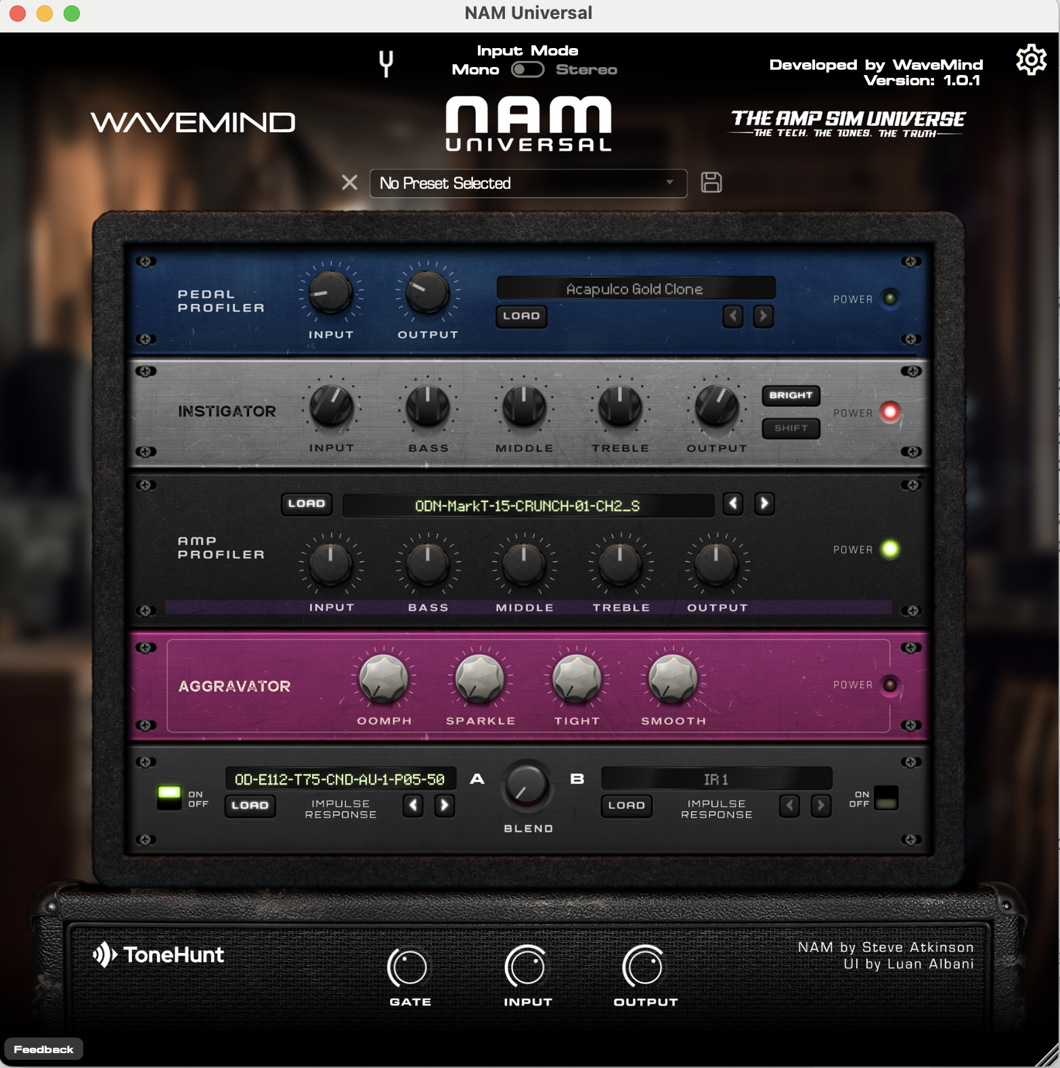The width and height of the screenshot is (1060, 1068).
Task: Click Amp Profiler MIDDLE knob
Action: pyautogui.click(x=523, y=564)
